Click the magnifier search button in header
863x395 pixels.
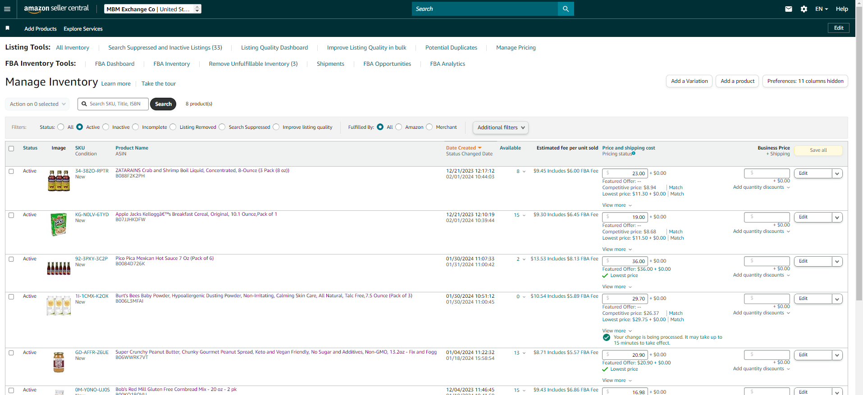pos(566,9)
